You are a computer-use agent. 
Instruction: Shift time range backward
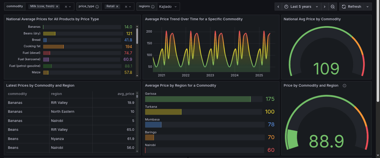coord(278,7)
